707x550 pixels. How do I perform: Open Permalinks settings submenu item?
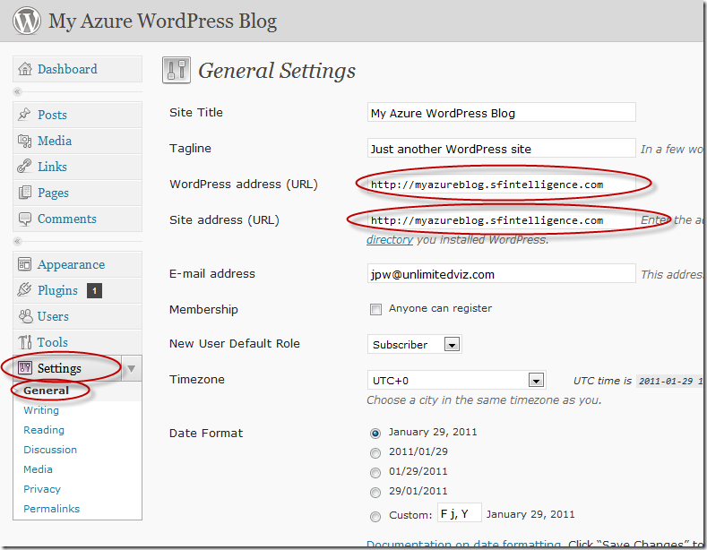(51, 509)
